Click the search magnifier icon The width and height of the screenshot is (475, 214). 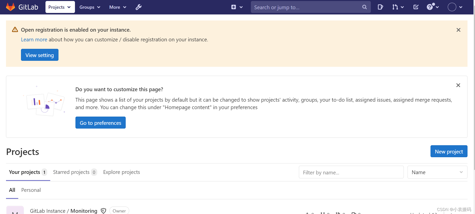click(x=365, y=7)
